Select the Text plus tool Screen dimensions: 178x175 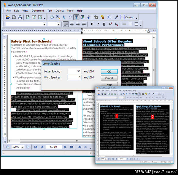[x=82, y=17]
